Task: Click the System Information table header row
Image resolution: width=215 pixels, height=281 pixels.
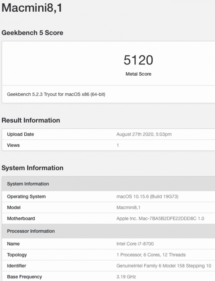Action: pyautogui.click(x=108, y=184)
